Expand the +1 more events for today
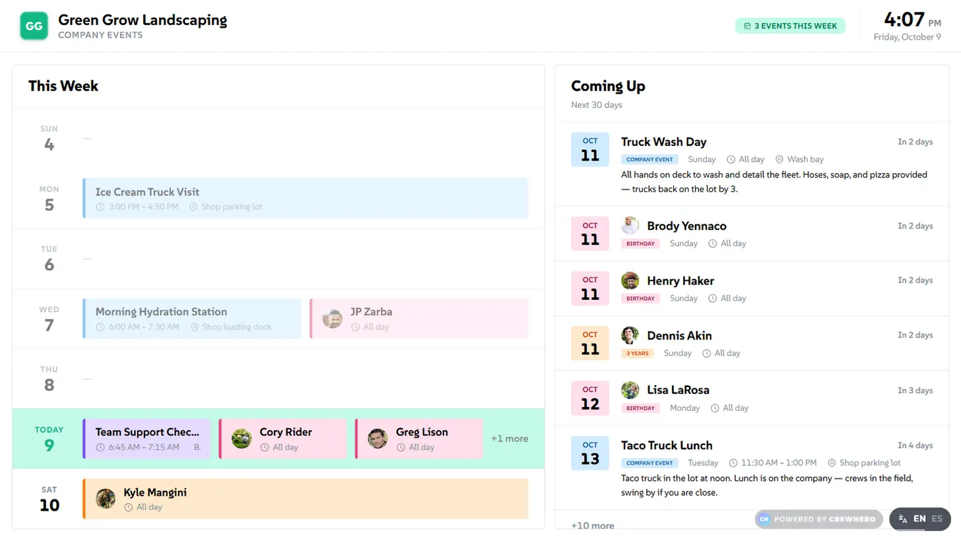 pyautogui.click(x=510, y=439)
